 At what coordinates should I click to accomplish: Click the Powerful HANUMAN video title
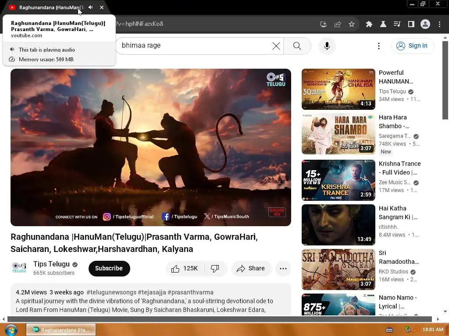(396, 77)
